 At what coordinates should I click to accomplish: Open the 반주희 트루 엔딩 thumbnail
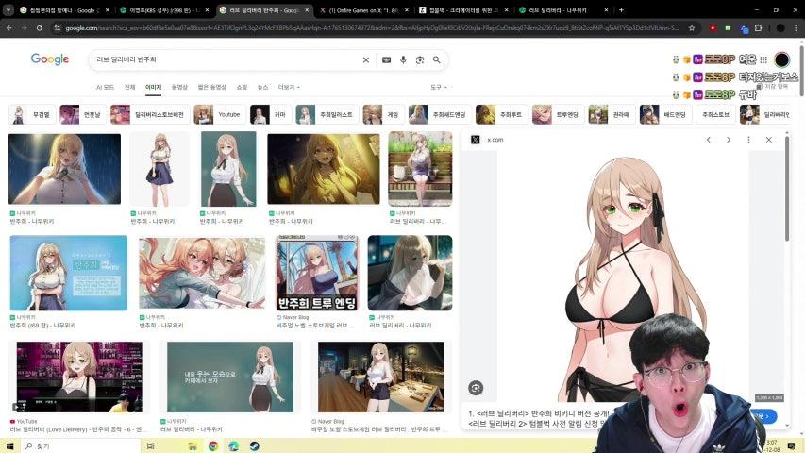tap(317, 274)
